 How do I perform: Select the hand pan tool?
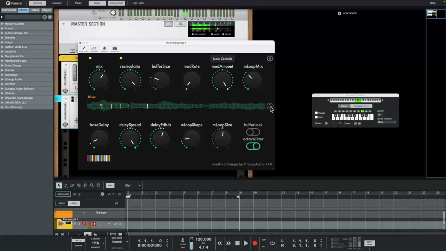pos(99,185)
